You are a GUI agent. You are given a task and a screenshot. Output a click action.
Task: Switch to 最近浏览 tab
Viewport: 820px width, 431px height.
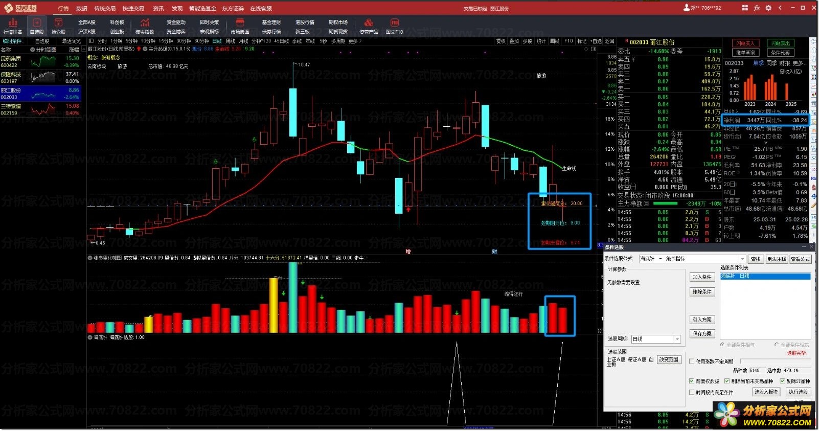(71, 41)
